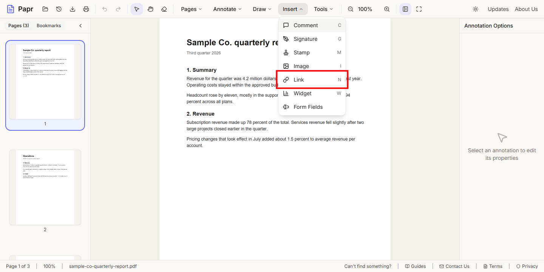Select the hand pan tool

(x=150, y=9)
